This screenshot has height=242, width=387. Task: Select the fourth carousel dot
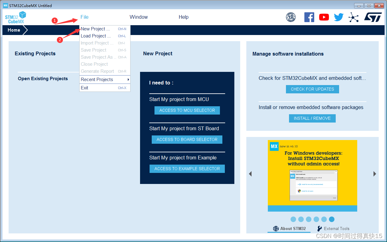pyautogui.click(x=316, y=219)
